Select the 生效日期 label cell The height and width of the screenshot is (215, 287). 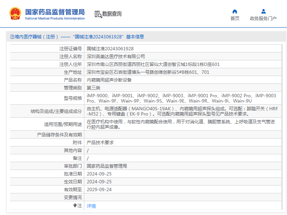click(x=47, y=182)
